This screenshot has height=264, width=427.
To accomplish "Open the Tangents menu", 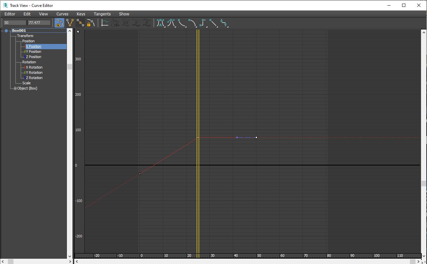I will (102, 14).
